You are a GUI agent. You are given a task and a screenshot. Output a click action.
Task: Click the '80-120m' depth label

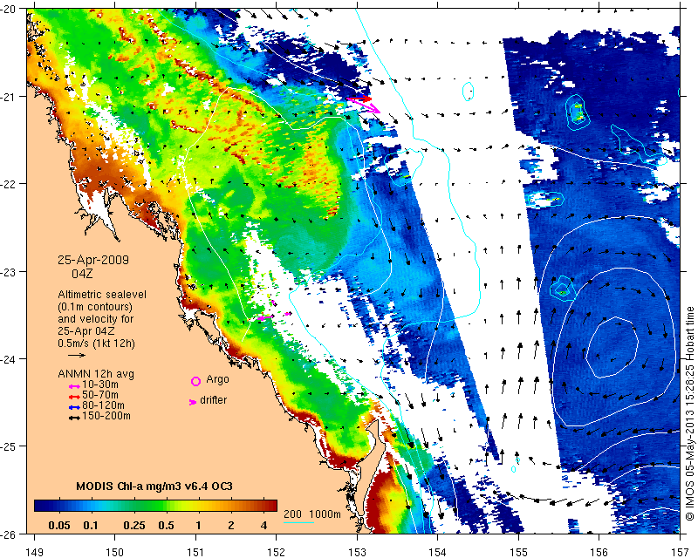103,405
